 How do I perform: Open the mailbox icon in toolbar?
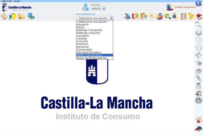click(13, 16)
